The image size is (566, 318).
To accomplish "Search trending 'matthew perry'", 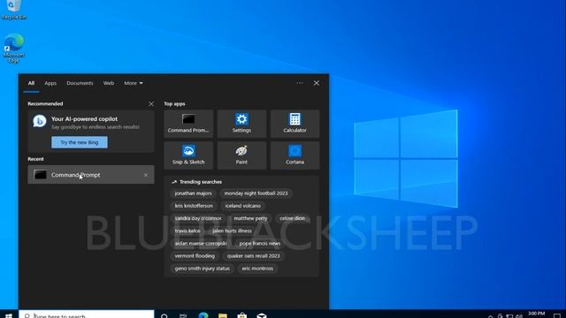I will tap(250, 218).
